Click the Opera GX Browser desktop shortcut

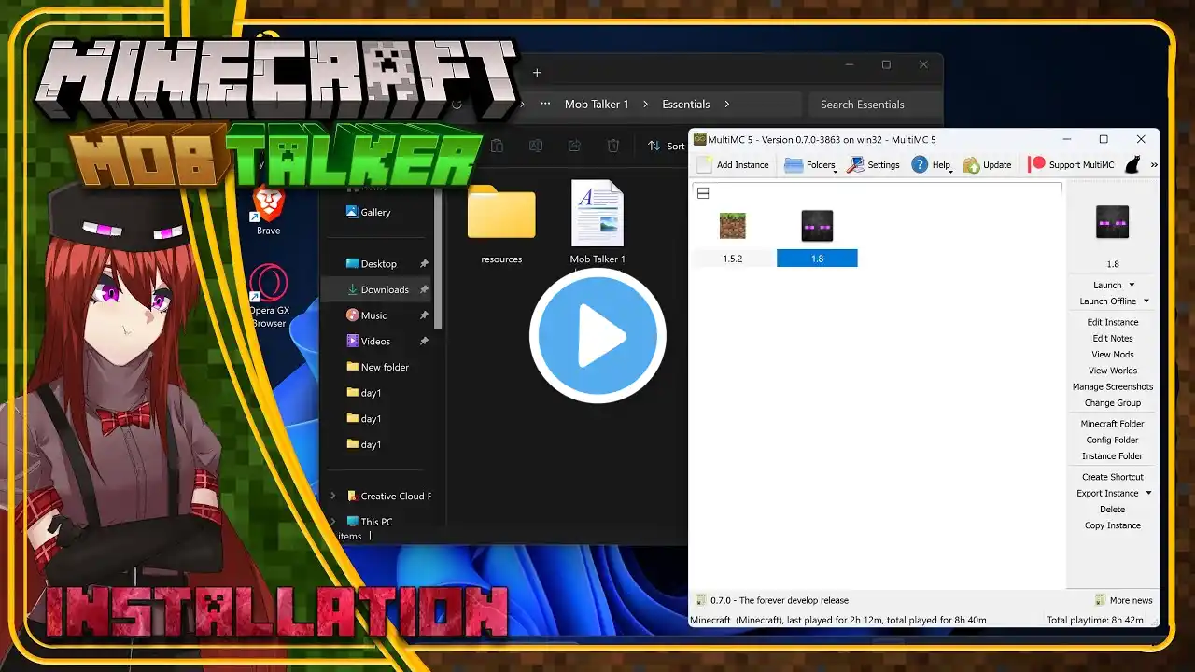[268, 297]
